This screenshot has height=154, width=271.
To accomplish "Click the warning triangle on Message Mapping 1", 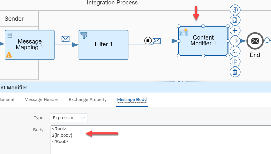I will click(x=9, y=55).
